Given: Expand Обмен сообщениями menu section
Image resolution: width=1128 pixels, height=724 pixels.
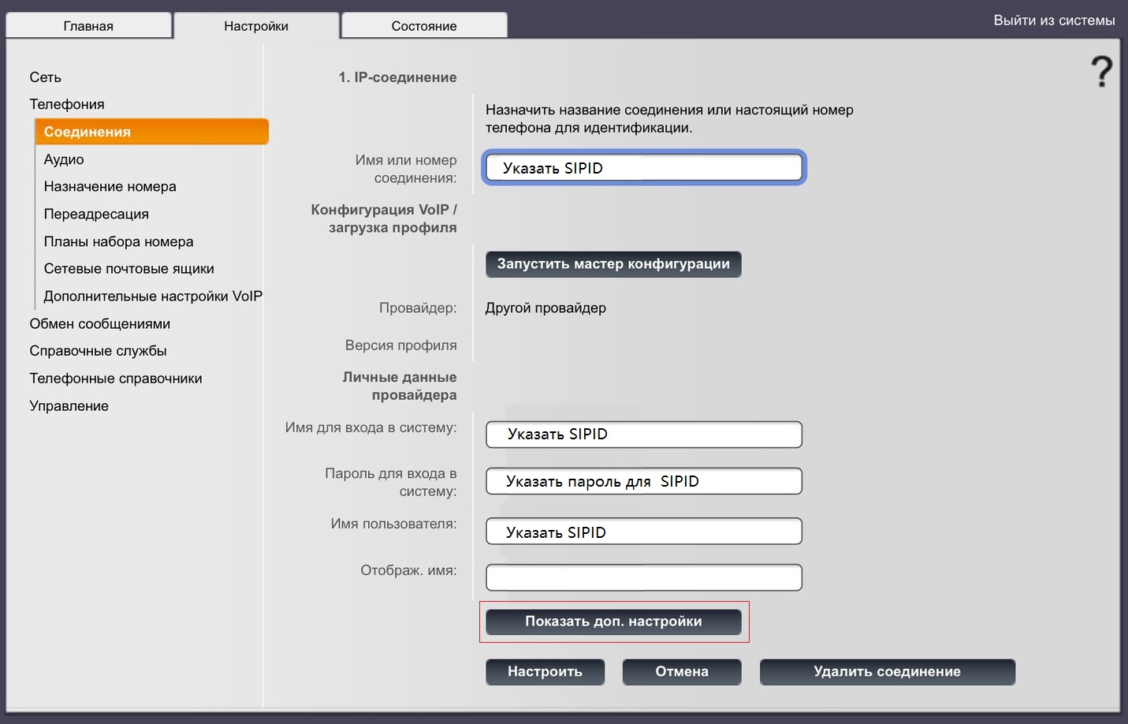Looking at the screenshot, I should point(100,323).
